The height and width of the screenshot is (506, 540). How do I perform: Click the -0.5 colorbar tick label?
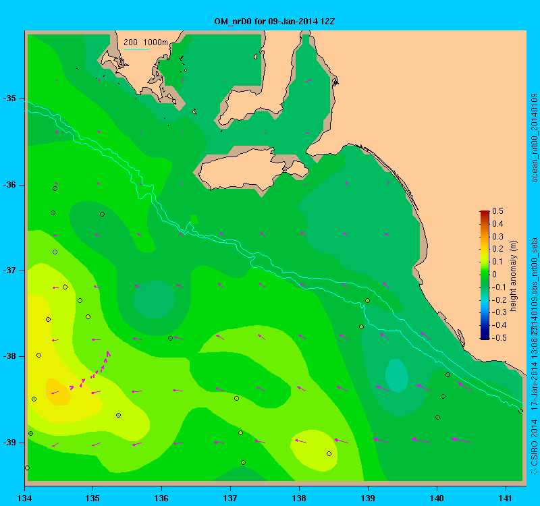[498, 338]
